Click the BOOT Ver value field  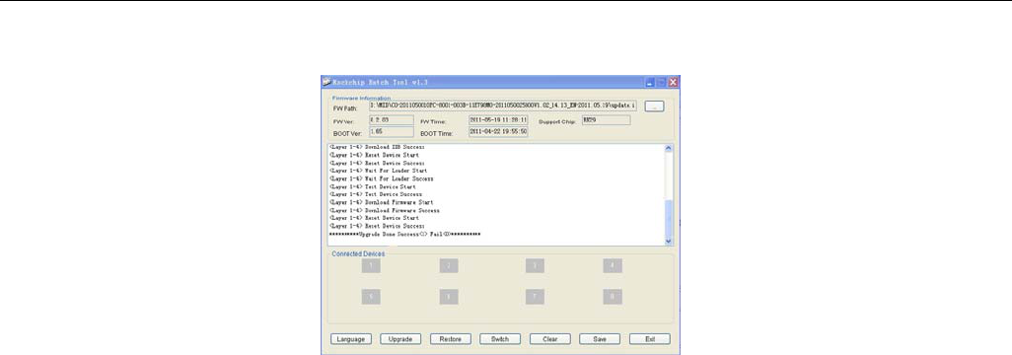(x=392, y=132)
